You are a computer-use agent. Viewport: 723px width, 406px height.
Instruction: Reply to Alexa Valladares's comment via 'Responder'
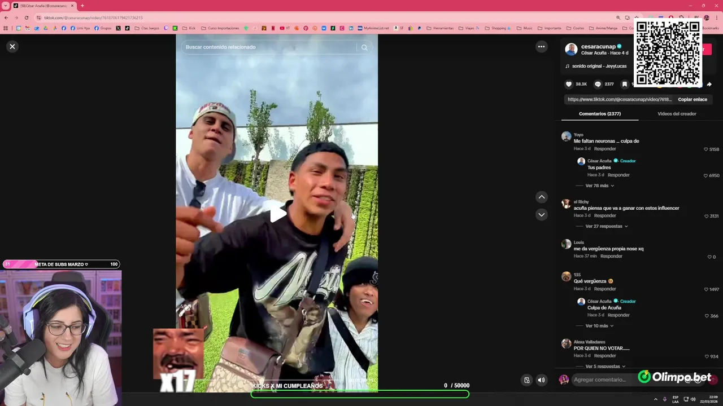coord(605,356)
